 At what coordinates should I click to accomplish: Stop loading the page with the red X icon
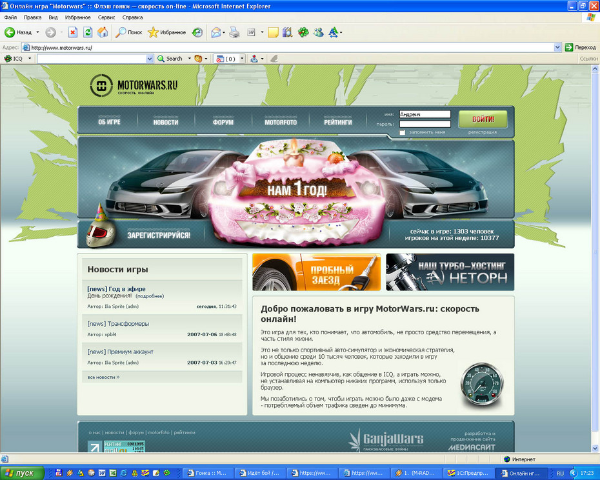[x=73, y=32]
